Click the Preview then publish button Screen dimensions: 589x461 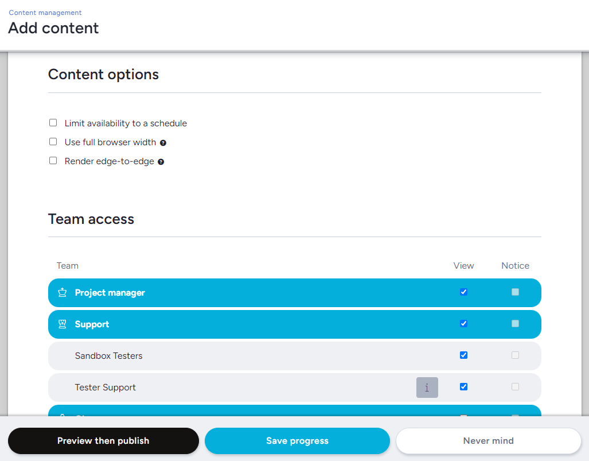click(103, 441)
